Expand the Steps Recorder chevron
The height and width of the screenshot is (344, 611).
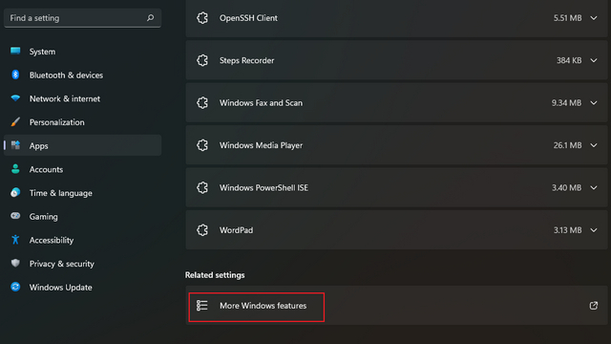pyautogui.click(x=594, y=60)
